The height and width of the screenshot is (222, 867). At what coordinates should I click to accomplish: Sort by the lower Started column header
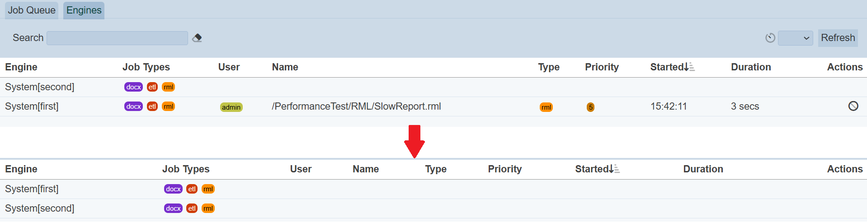[592, 169]
